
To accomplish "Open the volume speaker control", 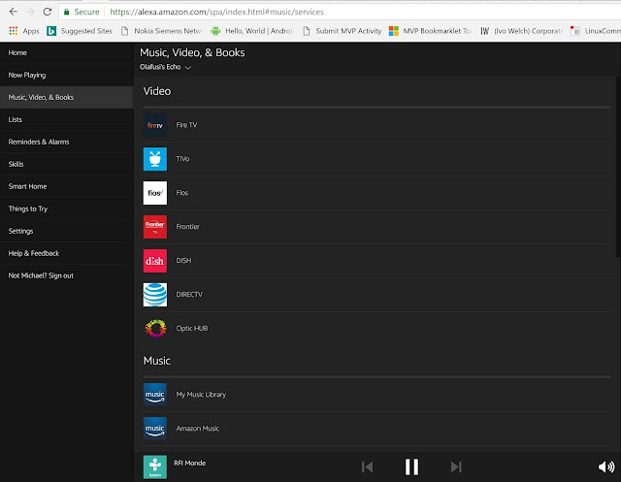I will tap(605, 466).
